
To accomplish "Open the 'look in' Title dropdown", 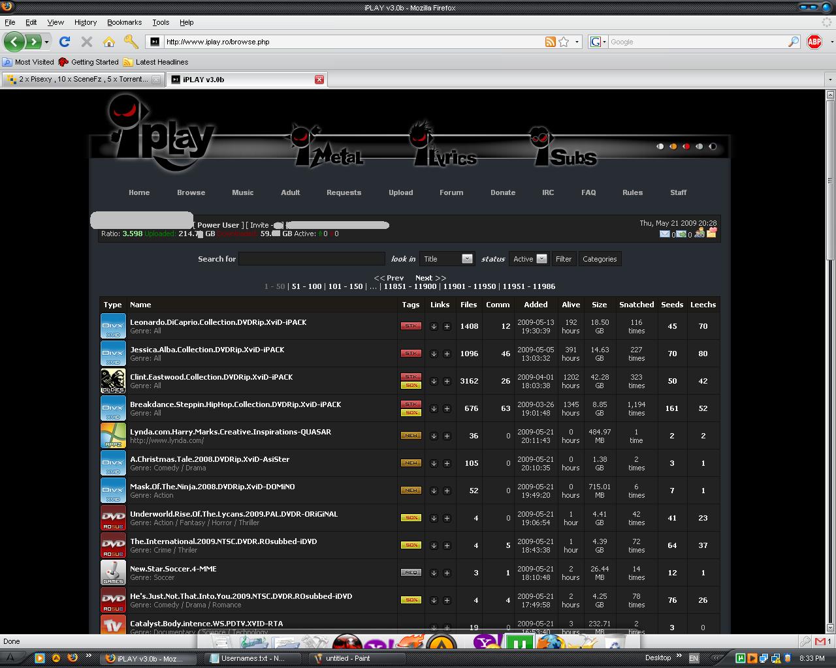I will (447, 259).
